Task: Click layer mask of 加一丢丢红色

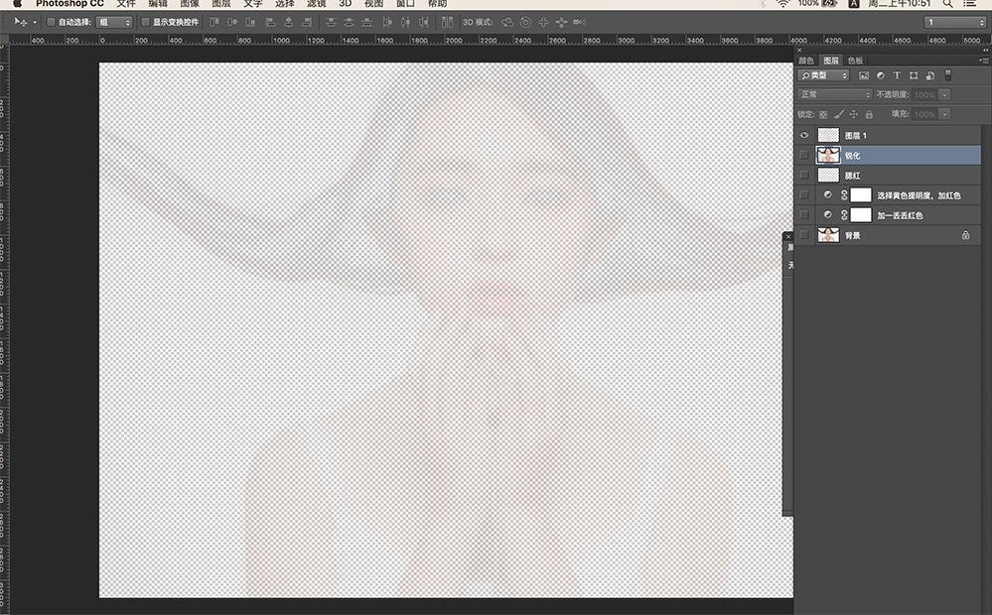Action: click(860, 215)
